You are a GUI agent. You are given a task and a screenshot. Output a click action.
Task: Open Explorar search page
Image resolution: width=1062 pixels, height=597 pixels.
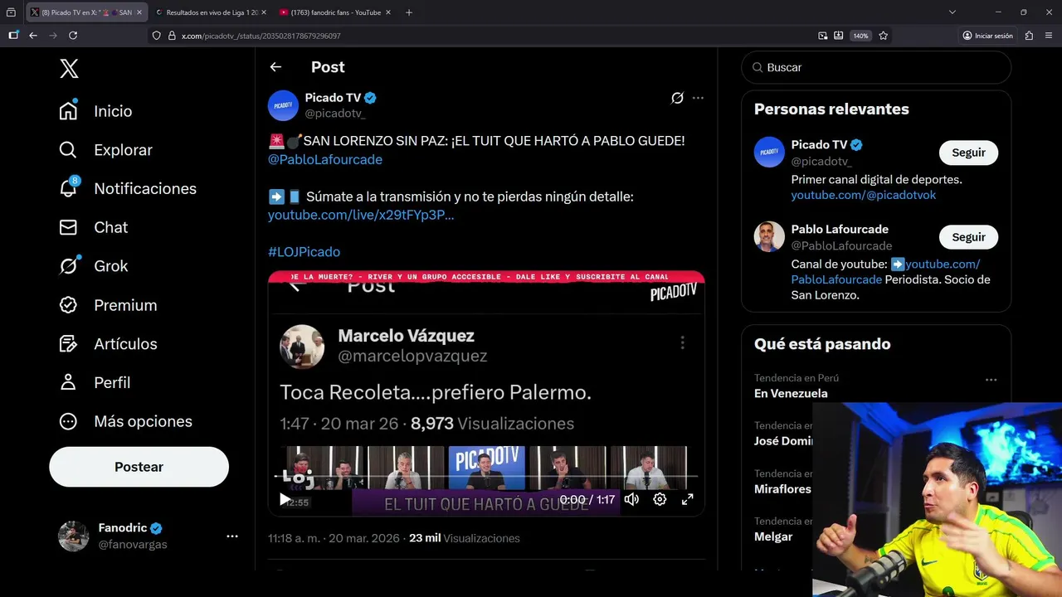[105, 150]
